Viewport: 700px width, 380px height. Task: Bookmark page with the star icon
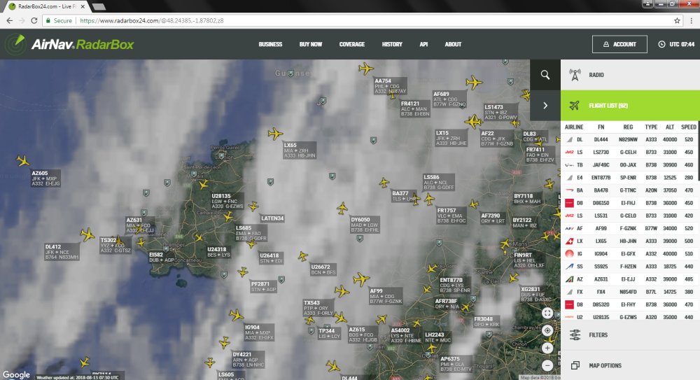tap(677, 20)
